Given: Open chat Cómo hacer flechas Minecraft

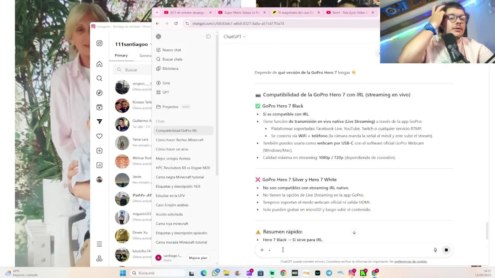Looking at the screenshot, I should tap(184, 140).
